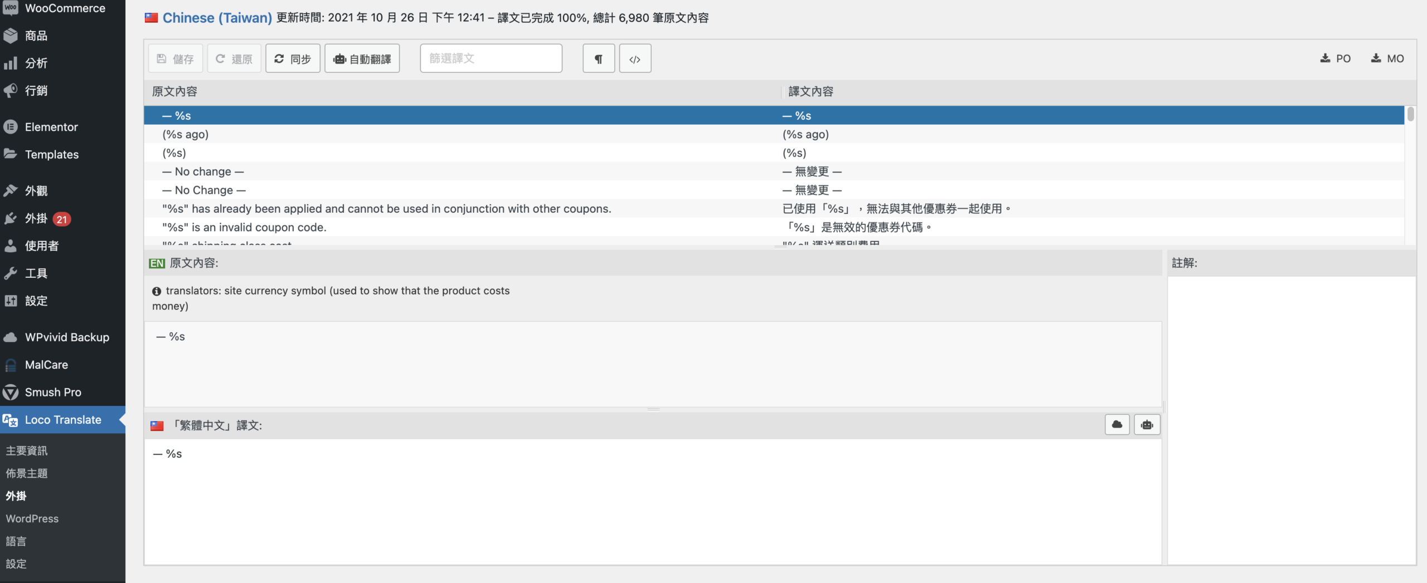The image size is (1427, 583).
Task: Open MalCare from the sidebar
Action: pyautogui.click(x=46, y=365)
